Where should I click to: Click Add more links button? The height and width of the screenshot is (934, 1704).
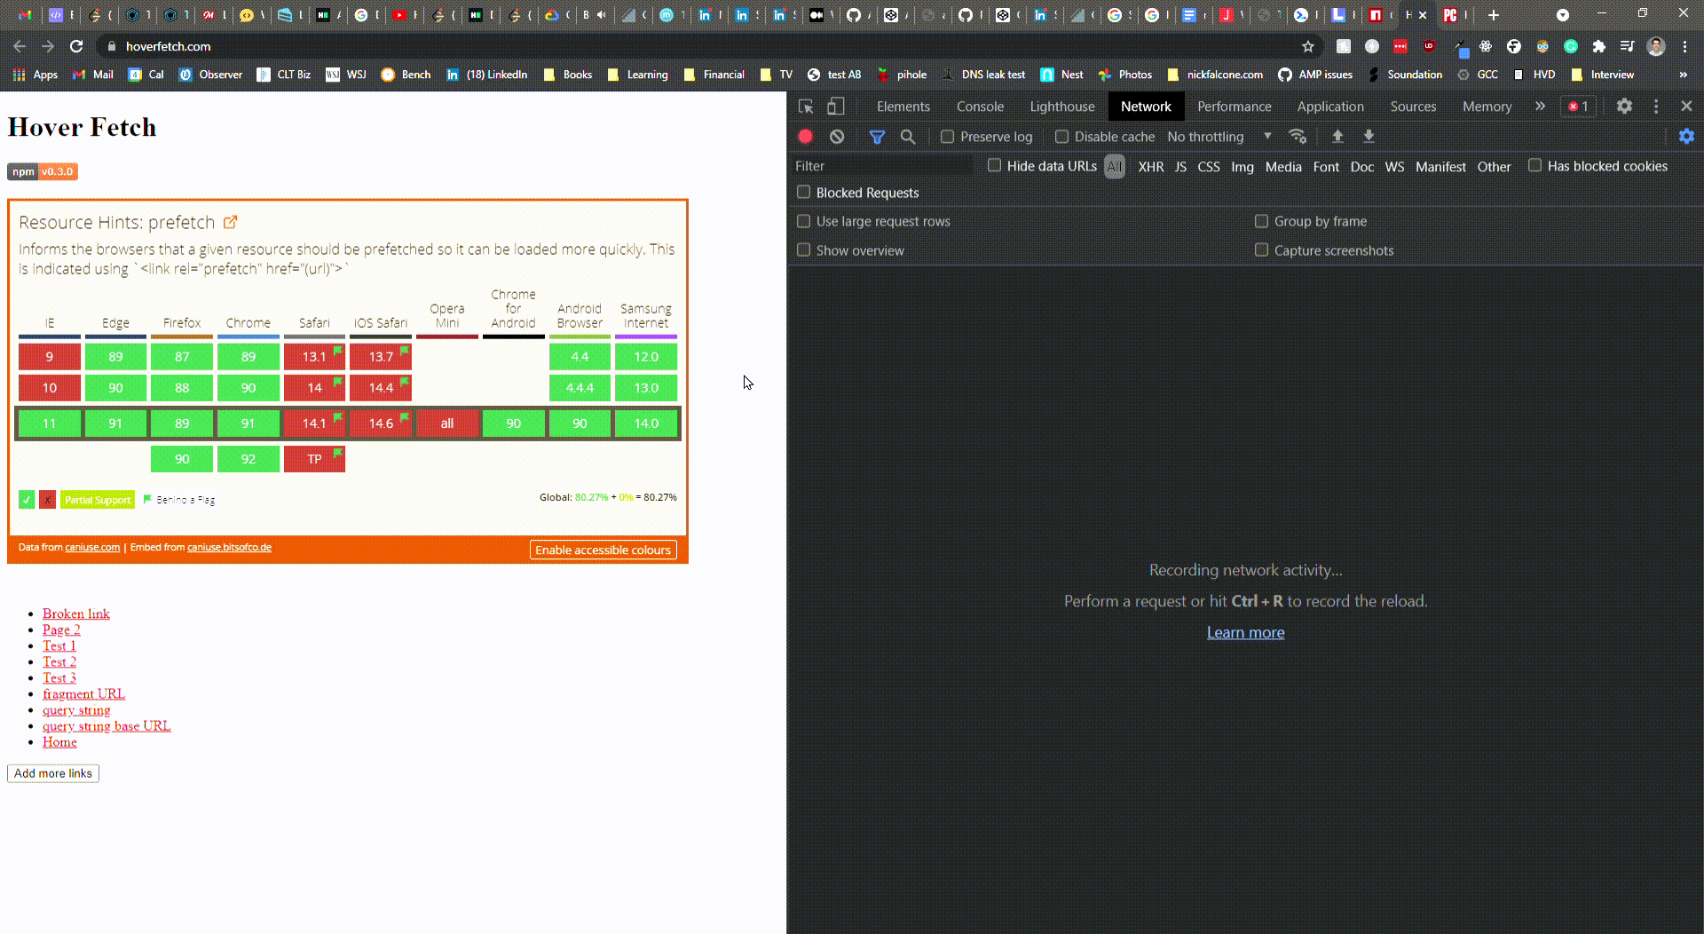click(x=53, y=773)
